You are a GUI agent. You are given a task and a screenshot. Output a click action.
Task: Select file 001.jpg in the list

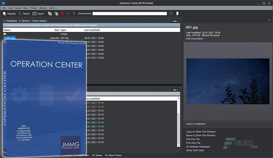coord(11,38)
